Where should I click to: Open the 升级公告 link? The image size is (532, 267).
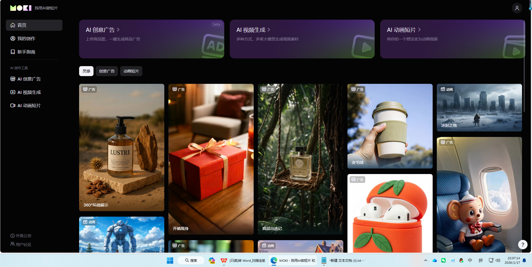21,236
